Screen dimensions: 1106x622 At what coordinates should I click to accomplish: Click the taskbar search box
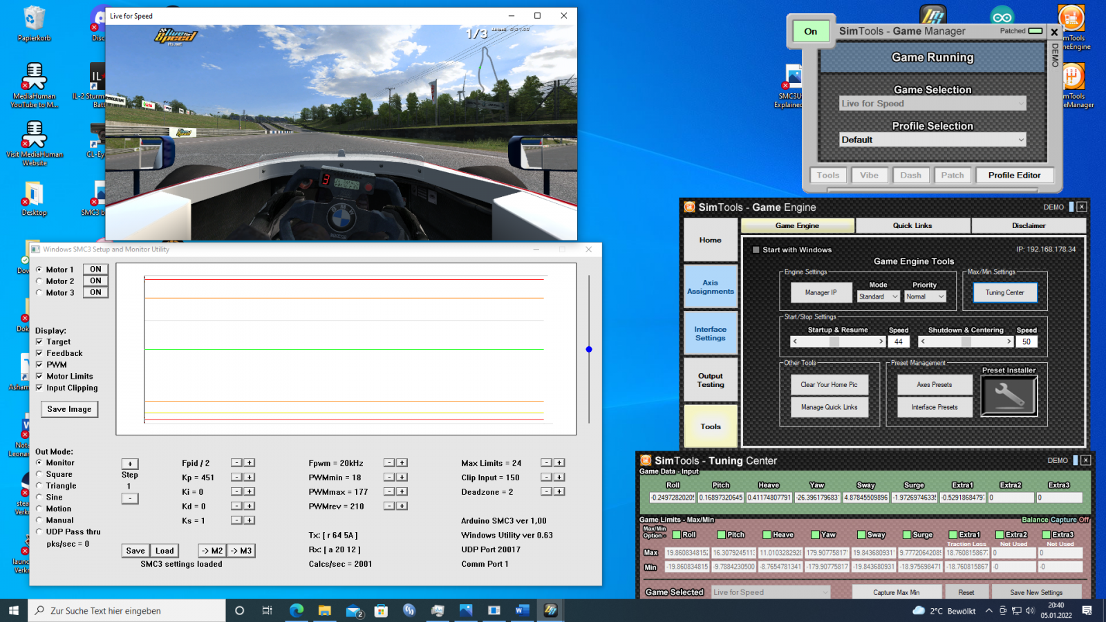[126, 610]
